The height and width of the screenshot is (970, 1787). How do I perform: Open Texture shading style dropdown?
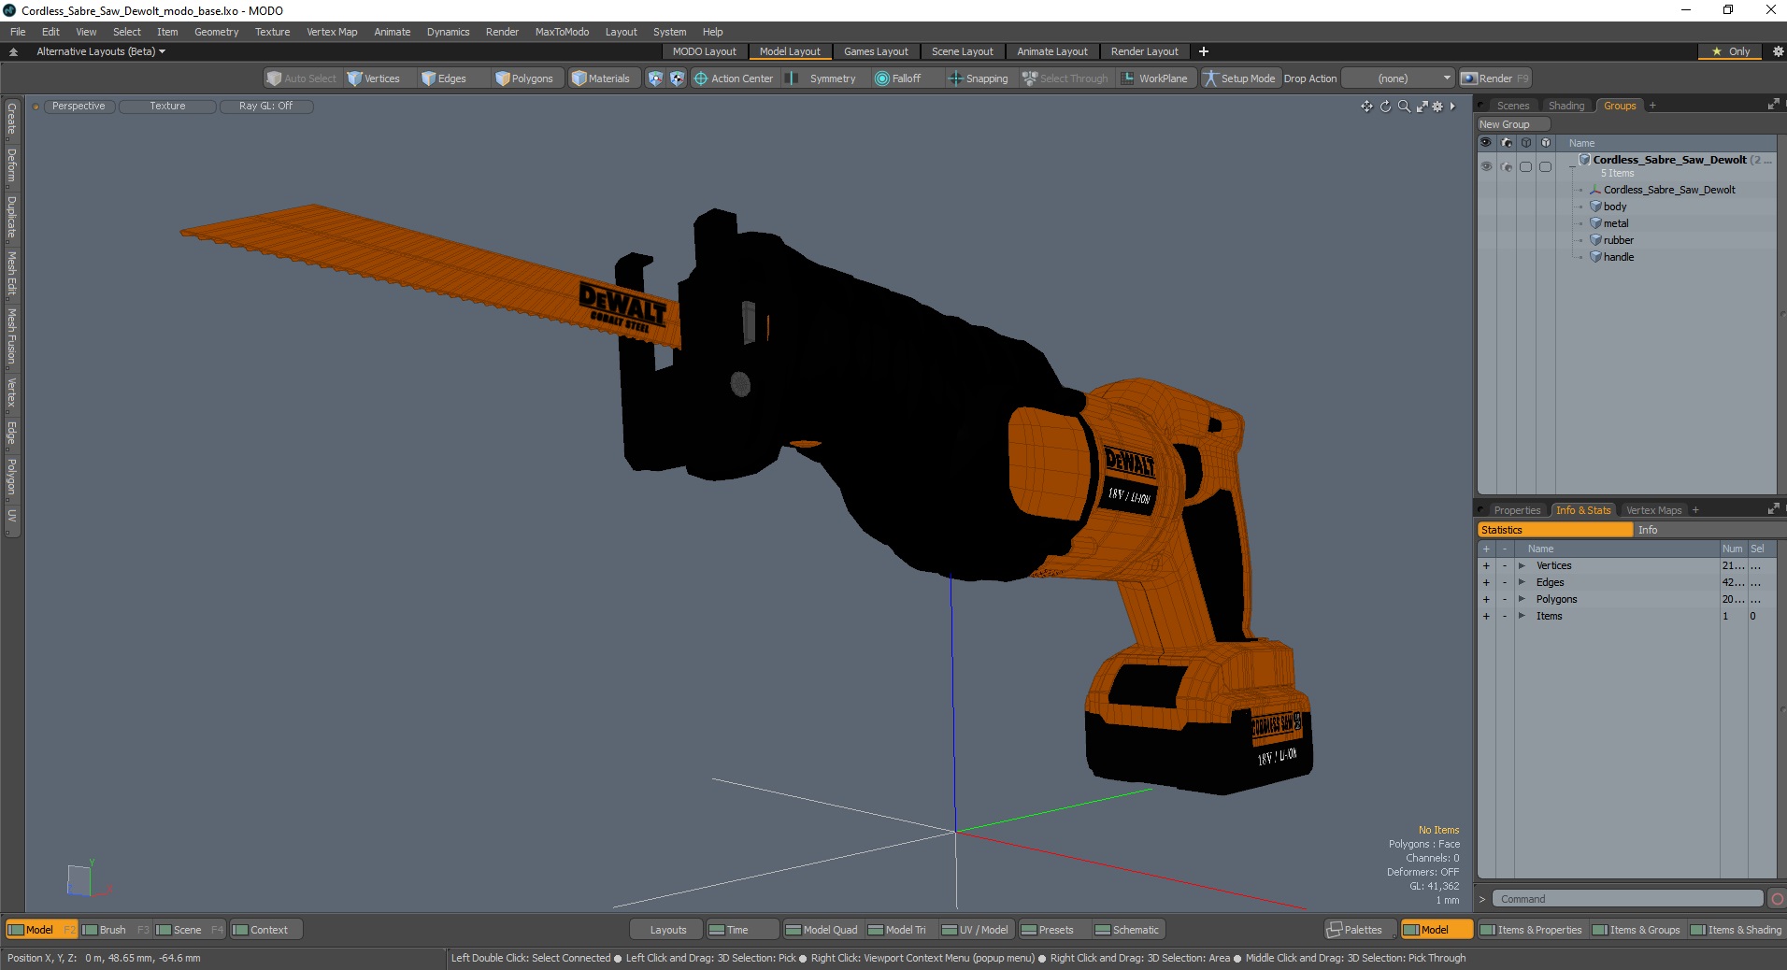(167, 107)
